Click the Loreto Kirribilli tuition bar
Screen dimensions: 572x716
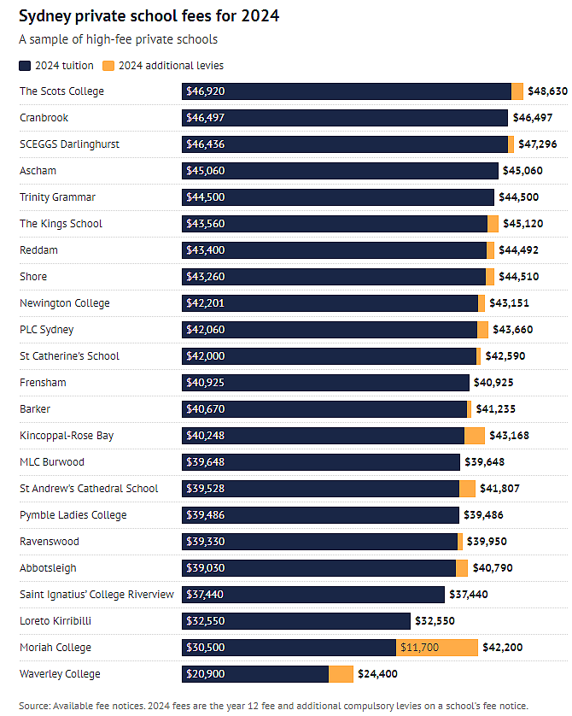(296, 621)
